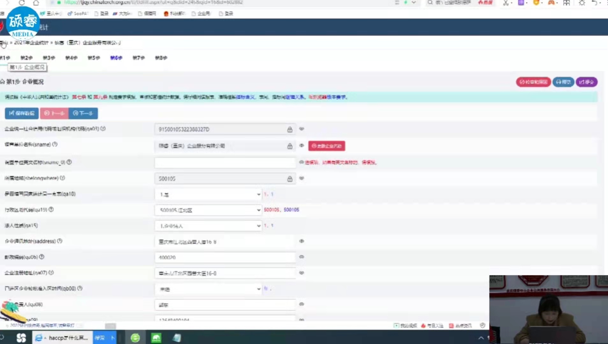Click the search magnifier in browser search box
This screenshot has width=608, height=344.
(x=430, y=3)
